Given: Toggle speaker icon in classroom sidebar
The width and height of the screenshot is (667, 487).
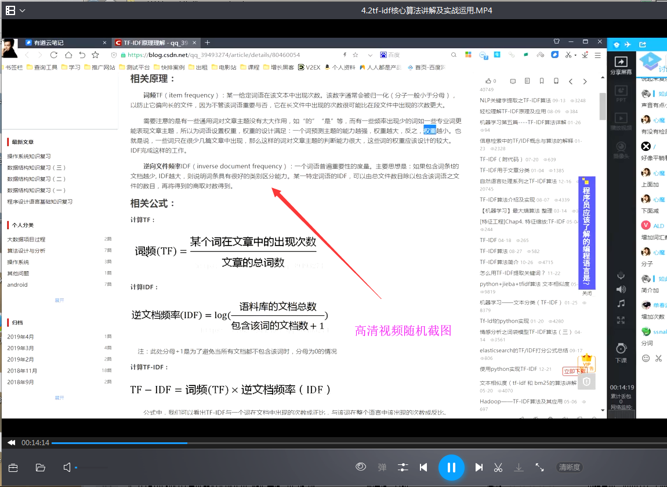Looking at the screenshot, I should point(621,290).
